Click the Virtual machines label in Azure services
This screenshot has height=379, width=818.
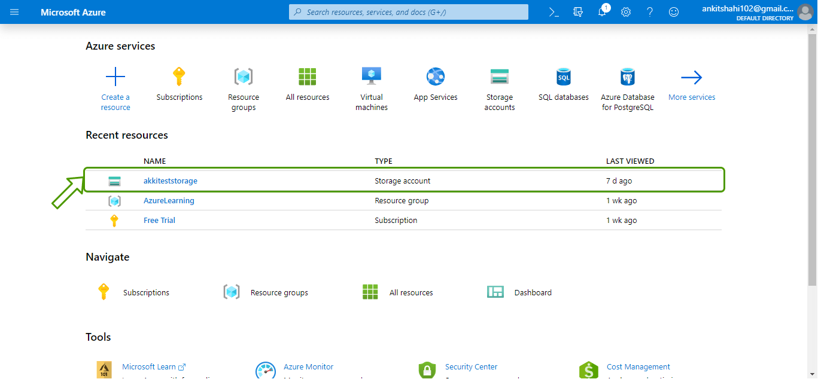[x=372, y=102]
